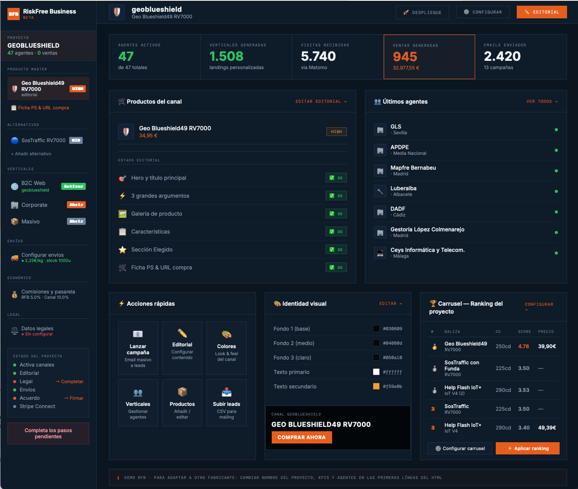The width and height of the screenshot is (578, 489).
Task: Click the Corporate building icon in sidebar
Action: (x=14, y=205)
